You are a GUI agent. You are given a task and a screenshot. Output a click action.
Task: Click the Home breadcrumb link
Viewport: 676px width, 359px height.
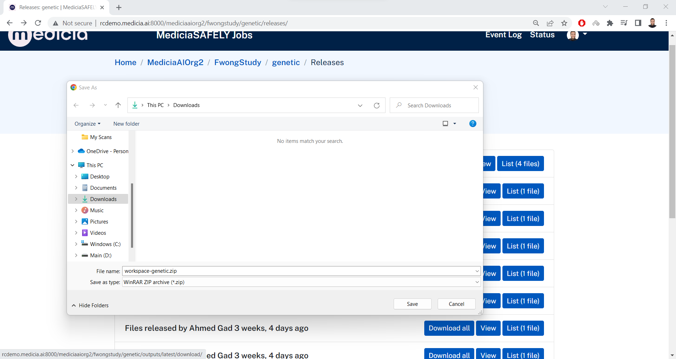pyautogui.click(x=125, y=62)
